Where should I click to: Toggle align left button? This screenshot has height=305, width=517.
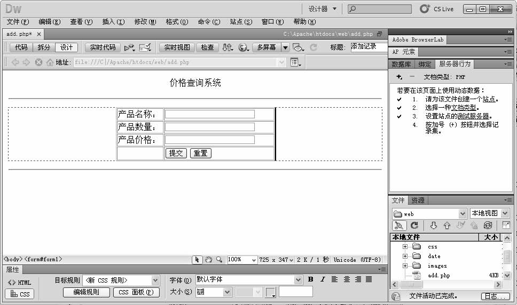(x=334, y=279)
